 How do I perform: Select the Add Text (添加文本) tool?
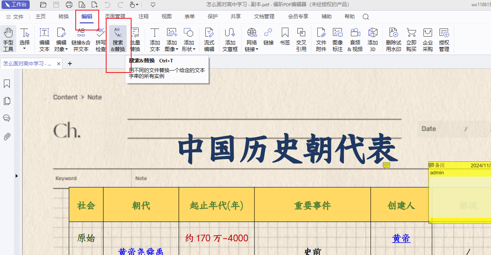pos(155,39)
